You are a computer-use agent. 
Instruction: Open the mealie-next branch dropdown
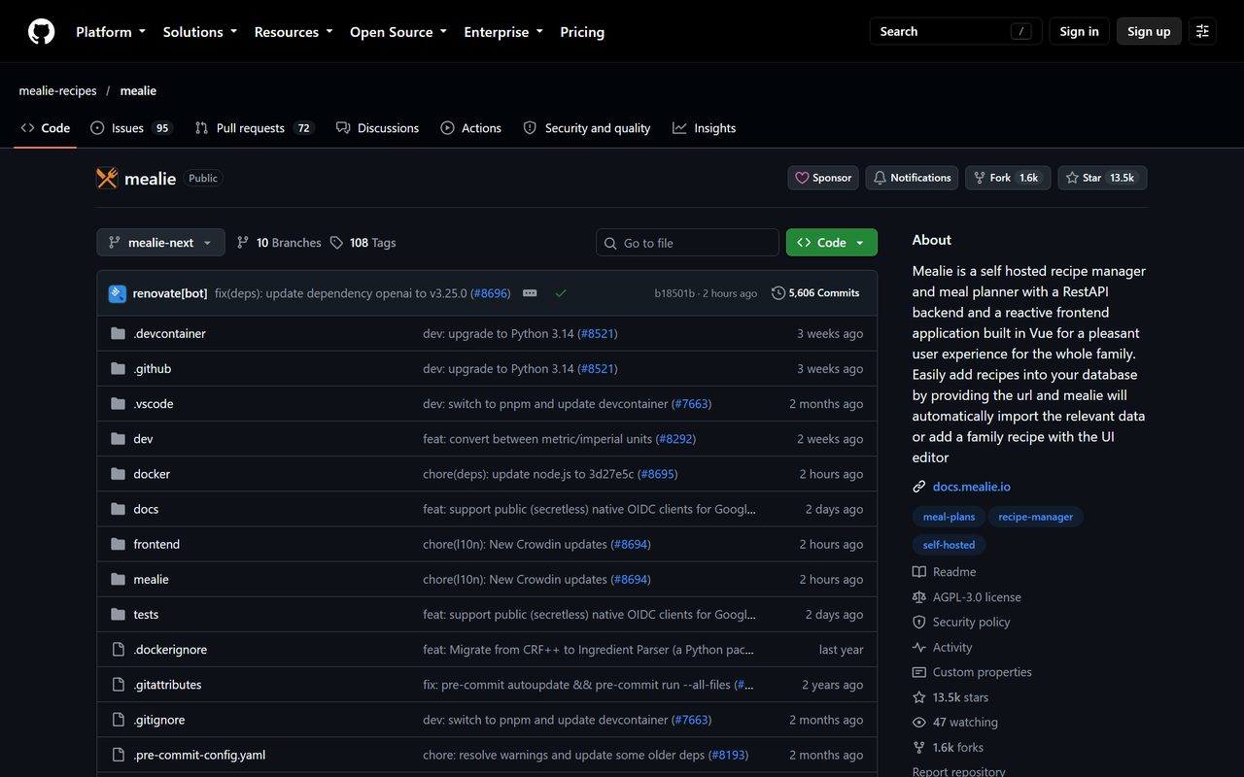coord(160,243)
